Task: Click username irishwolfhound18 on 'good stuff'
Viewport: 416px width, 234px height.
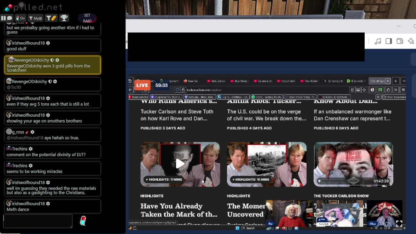Action: point(28,43)
